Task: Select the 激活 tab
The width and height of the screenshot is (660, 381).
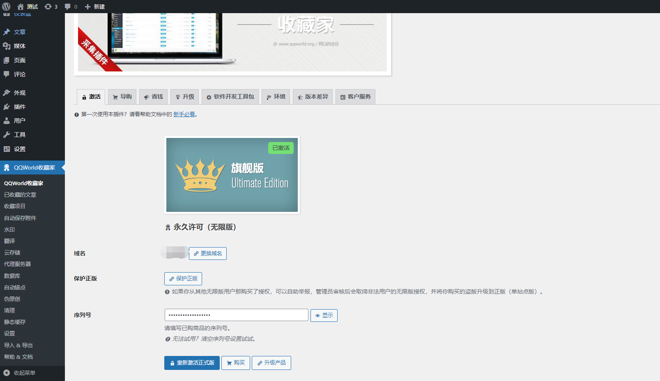Action: [91, 97]
